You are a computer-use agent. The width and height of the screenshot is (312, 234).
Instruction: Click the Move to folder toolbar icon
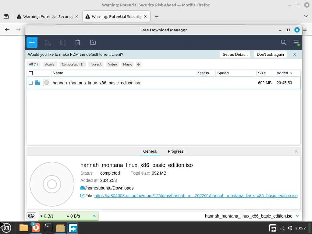click(93, 42)
